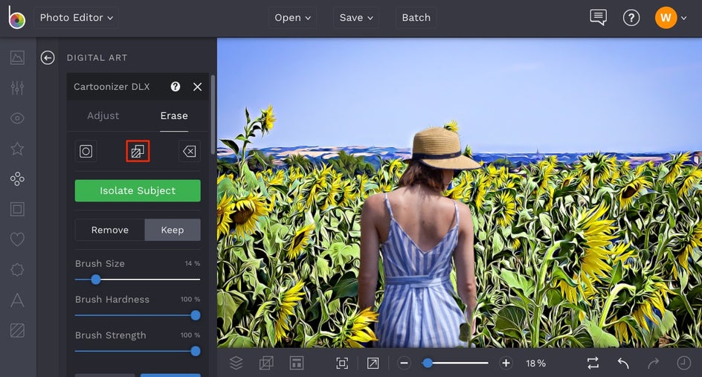Click the zoom in plus button
Screen dimensions: 702x377
pos(506,363)
